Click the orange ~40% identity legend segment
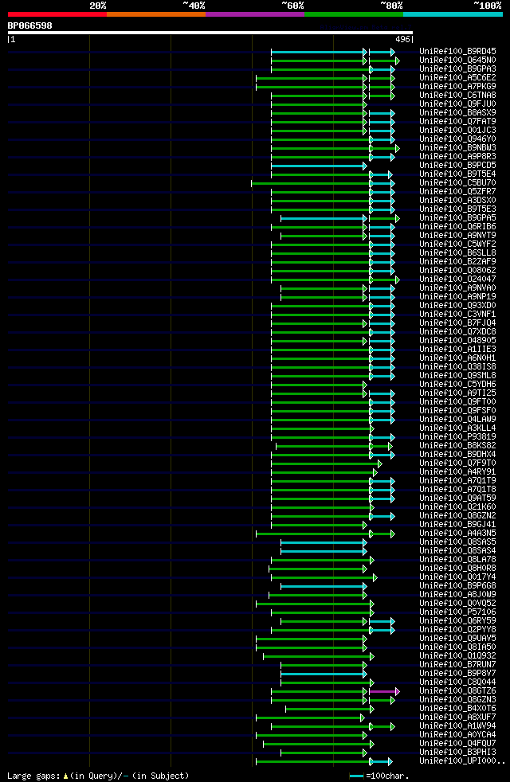 point(156,14)
